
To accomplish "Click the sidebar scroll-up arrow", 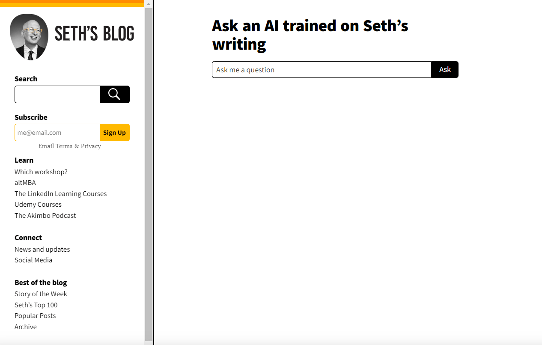I will point(149,4).
